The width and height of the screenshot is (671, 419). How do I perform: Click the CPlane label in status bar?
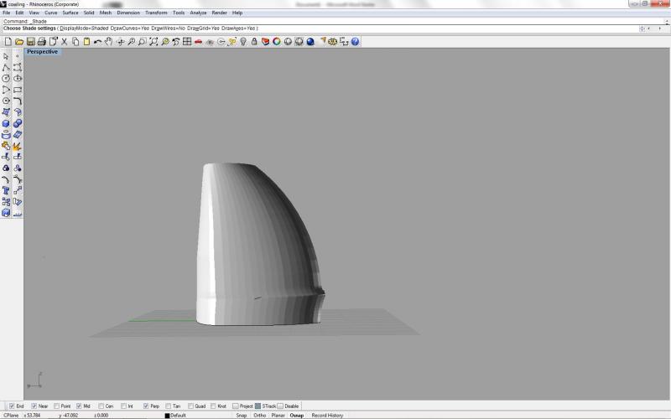11,415
